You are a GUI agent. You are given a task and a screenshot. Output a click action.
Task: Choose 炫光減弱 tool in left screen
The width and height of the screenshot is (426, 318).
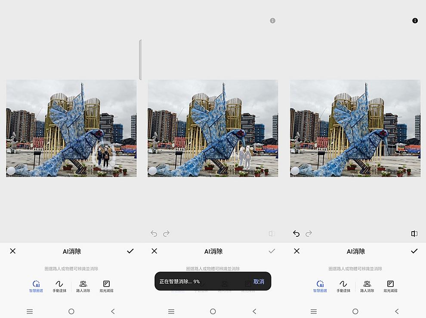[106, 286]
